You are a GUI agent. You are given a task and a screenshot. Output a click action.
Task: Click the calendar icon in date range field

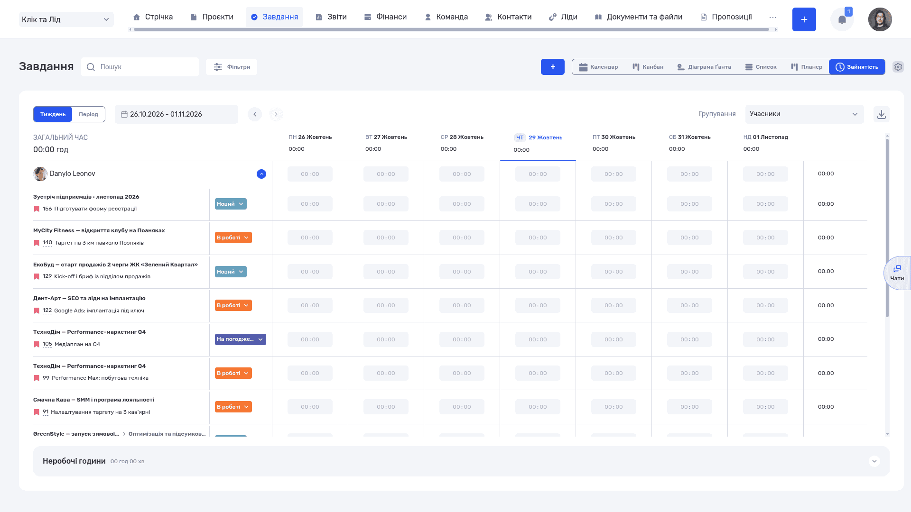(124, 114)
